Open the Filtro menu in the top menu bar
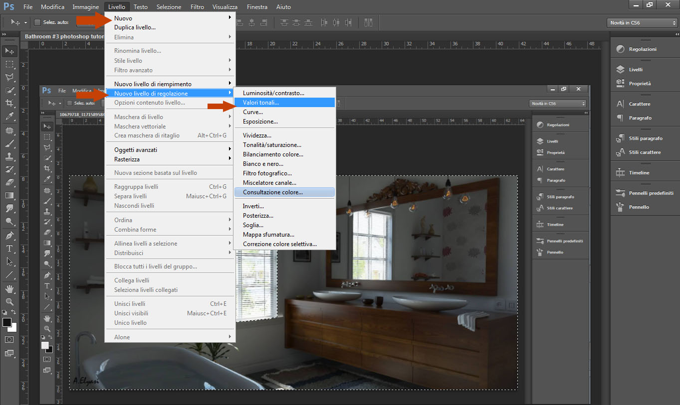This screenshot has height=405, width=680. tap(197, 7)
